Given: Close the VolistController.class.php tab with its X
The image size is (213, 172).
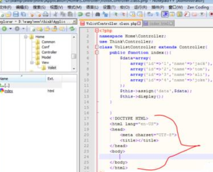Looking at the screenshot, I should coord(139,23).
